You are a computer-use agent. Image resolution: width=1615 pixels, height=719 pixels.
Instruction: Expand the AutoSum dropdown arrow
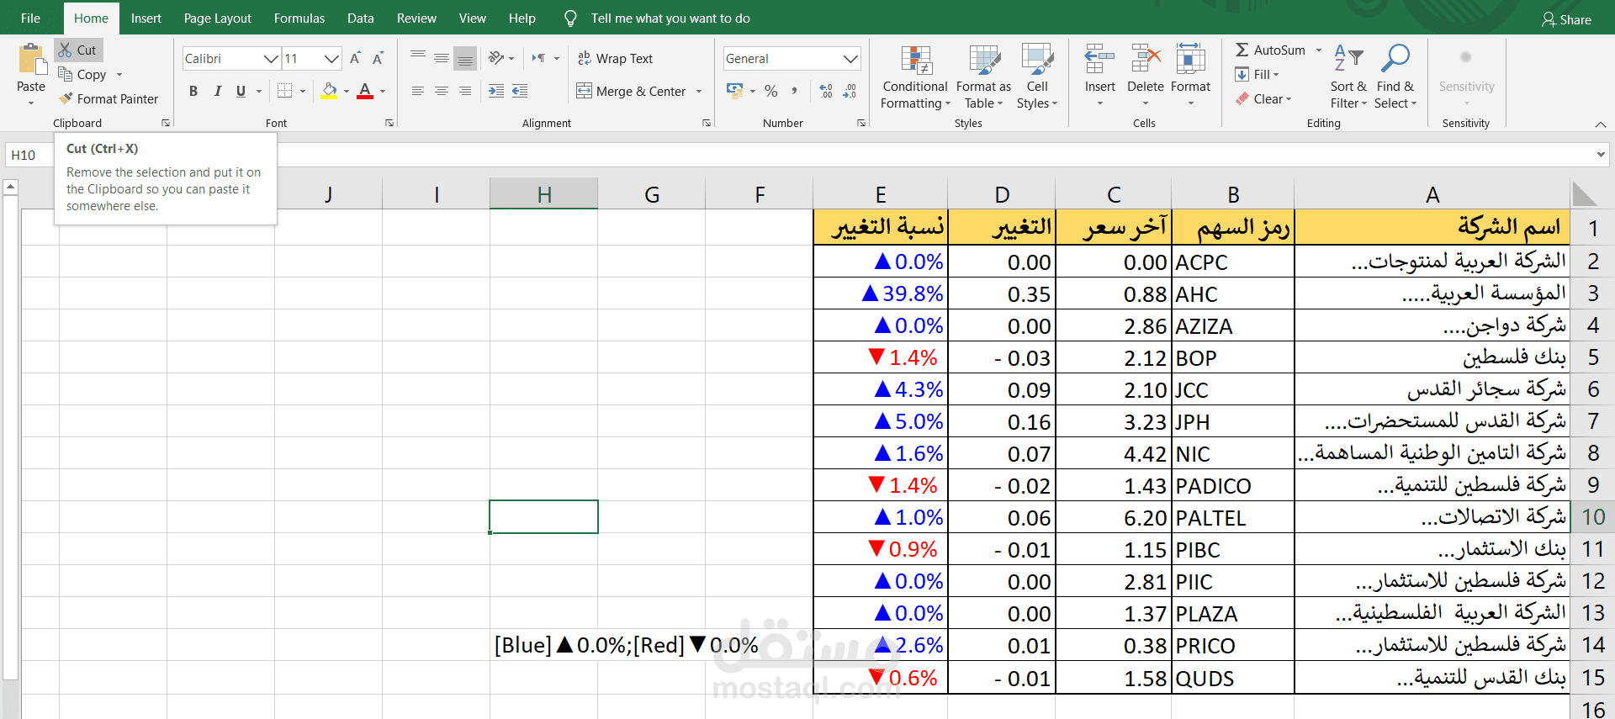(x=1319, y=50)
